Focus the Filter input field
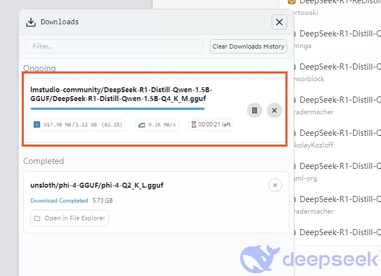Screen dimensions: 381x276 114,46
